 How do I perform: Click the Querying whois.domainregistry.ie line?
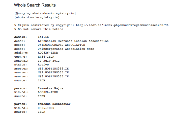[x=45, y=13]
